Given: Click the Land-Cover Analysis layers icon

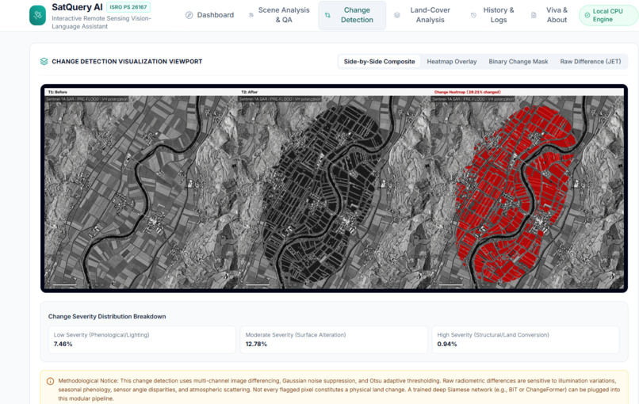Looking at the screenshot, I should 397,15.
